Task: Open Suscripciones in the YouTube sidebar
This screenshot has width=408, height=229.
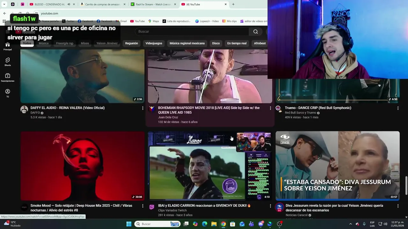Action: [x=8, y=77]
